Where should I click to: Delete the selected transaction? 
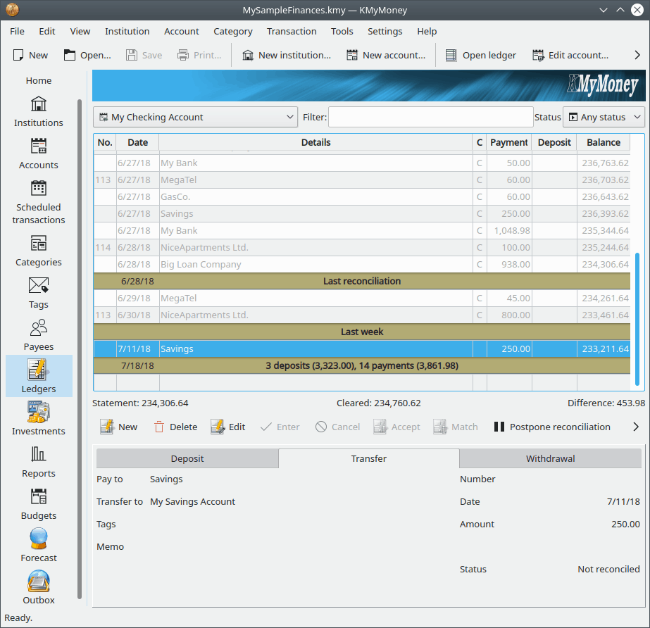pyautogui.click(x=175, y=427)
